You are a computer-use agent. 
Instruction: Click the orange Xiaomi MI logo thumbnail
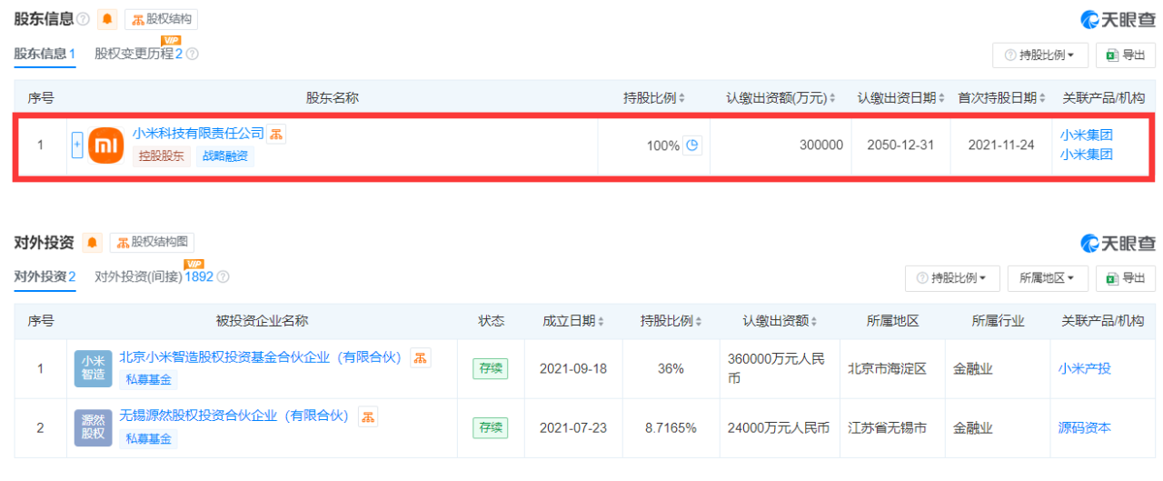click(x=105, y=145)
